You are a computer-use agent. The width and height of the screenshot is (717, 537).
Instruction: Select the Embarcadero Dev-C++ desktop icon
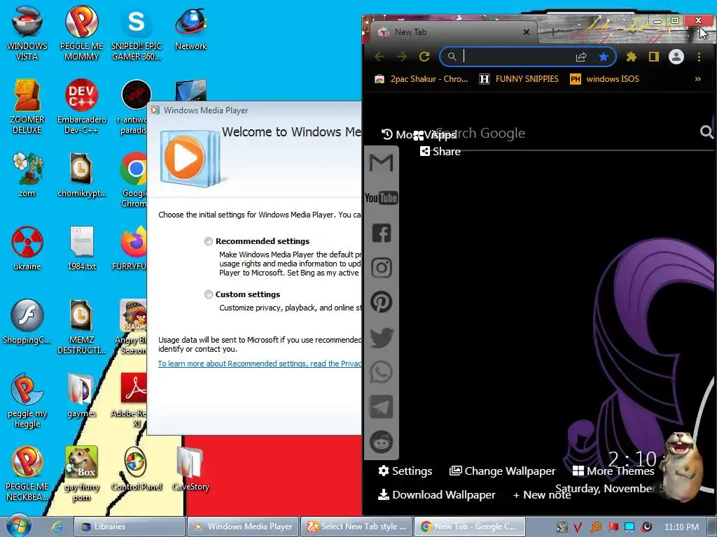(81, 106)
